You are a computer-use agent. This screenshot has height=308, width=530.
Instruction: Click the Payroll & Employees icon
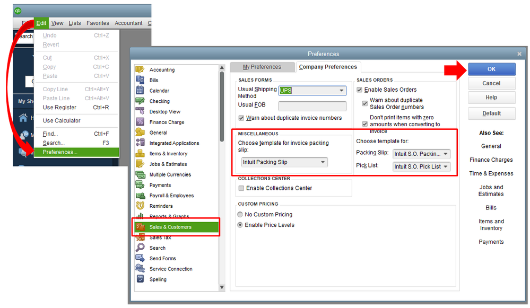(x=140, y=195)
